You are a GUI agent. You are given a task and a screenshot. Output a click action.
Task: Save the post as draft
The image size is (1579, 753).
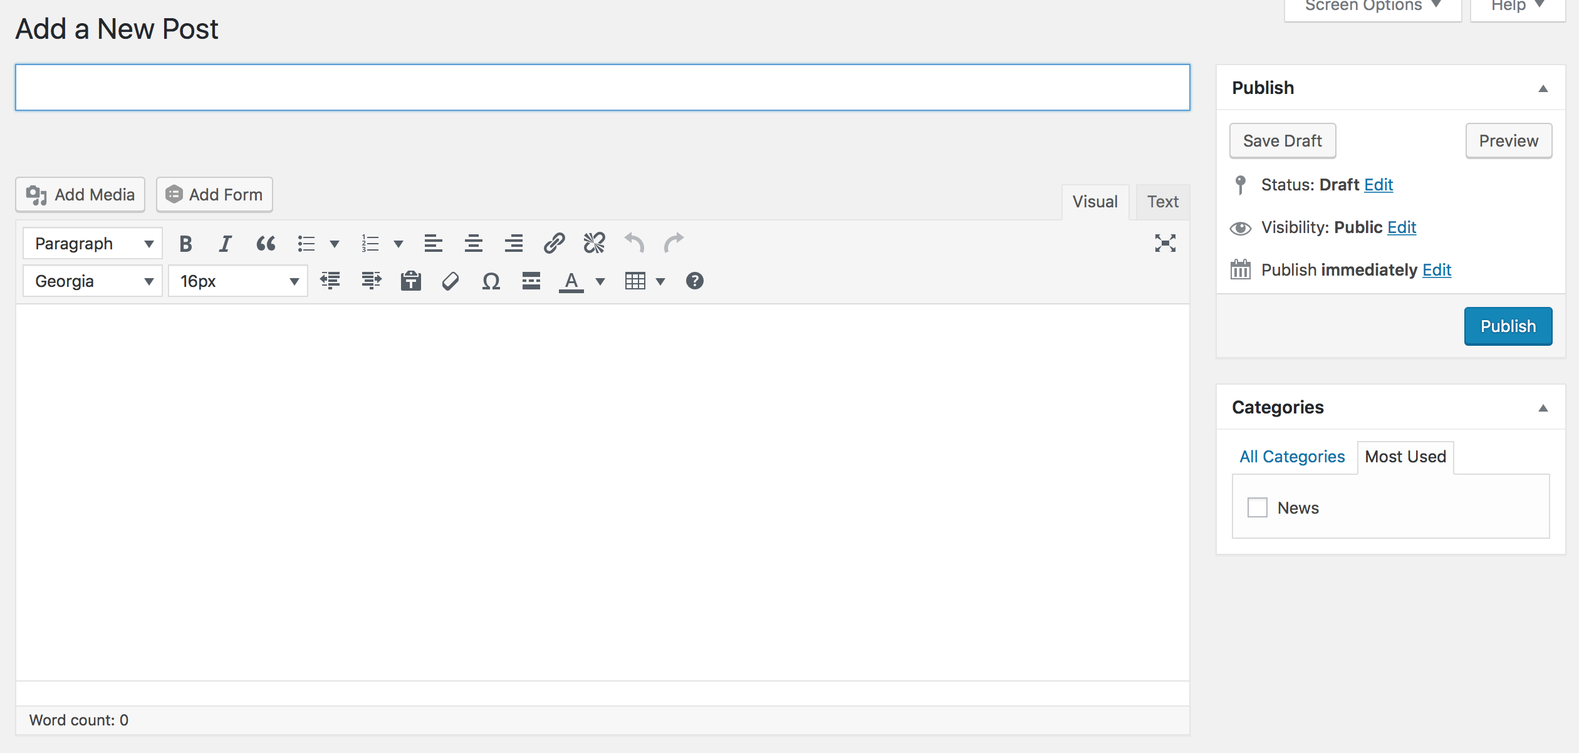click(x=1283, y=141)
